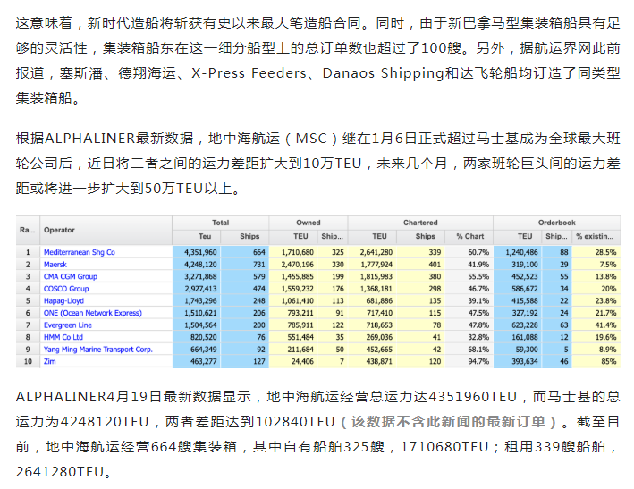Select the % Chart column header
Image resolution: width=634 pixels, height=489 pixels.
(x=469, y=236)
